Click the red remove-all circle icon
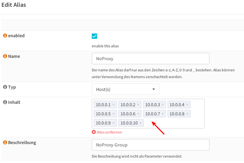Screen dimensions: 244x163 pyautogui.click(x=94, y=132)
